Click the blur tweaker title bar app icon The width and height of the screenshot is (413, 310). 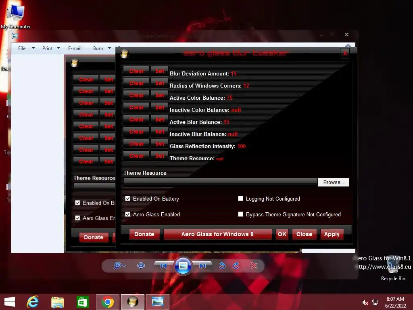[x=124, y=54]
